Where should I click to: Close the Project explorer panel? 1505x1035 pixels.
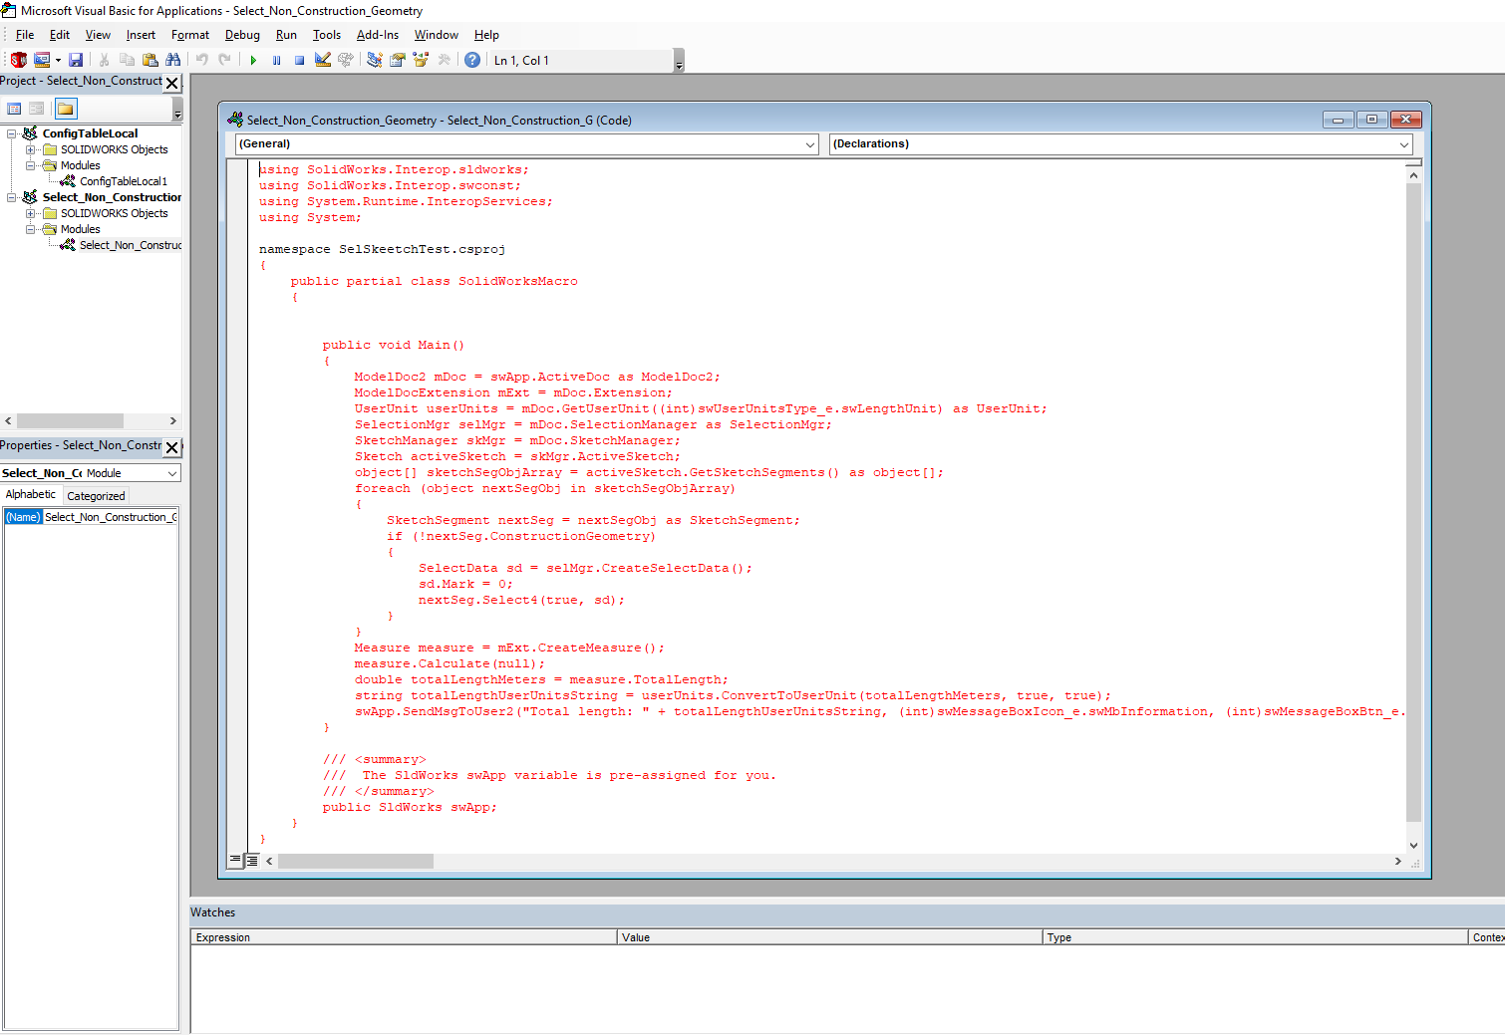(x=172, y=83)
